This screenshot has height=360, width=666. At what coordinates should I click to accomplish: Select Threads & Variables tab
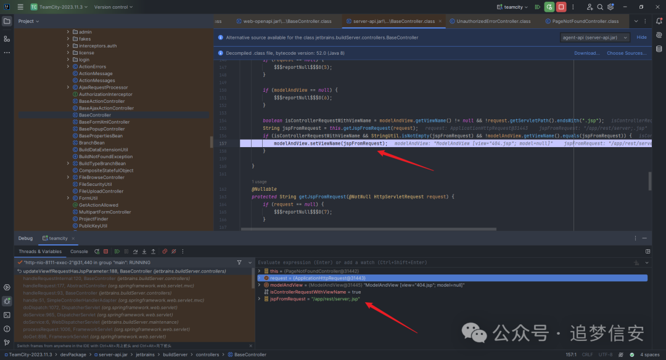(40, 252)
